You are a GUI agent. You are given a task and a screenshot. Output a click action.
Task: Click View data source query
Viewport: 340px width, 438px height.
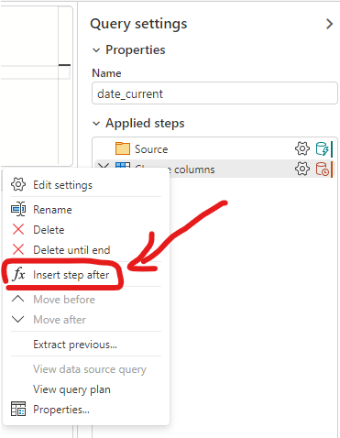[86, 369]
